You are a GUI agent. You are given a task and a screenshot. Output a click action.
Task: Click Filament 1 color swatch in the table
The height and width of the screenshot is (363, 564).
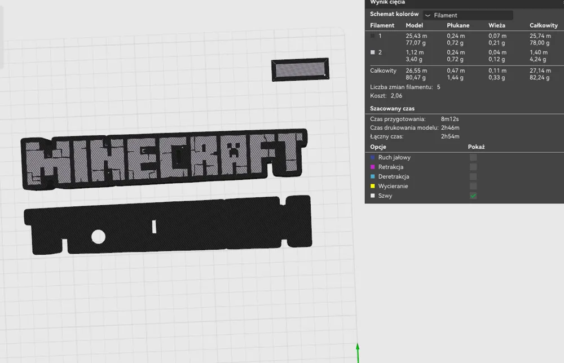[x=373, y=35]
